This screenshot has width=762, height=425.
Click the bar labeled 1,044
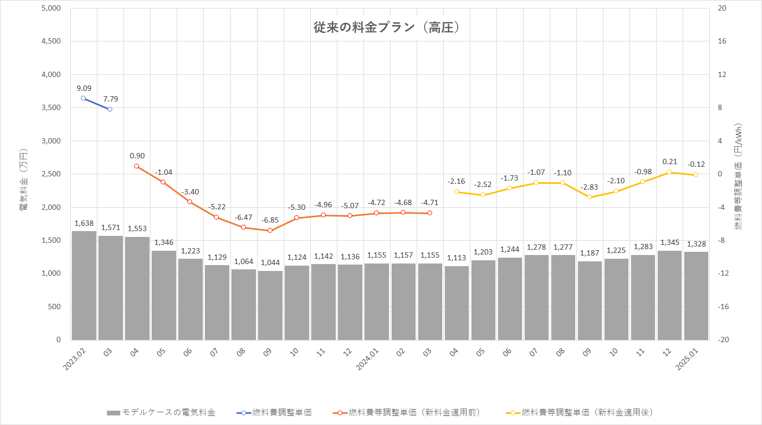click(270, 305)
